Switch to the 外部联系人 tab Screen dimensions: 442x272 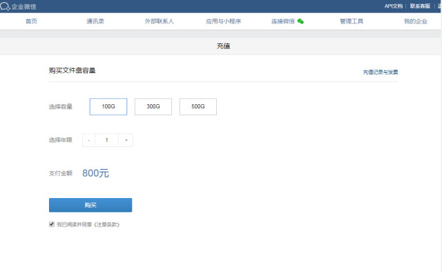(x=160, y=21)
